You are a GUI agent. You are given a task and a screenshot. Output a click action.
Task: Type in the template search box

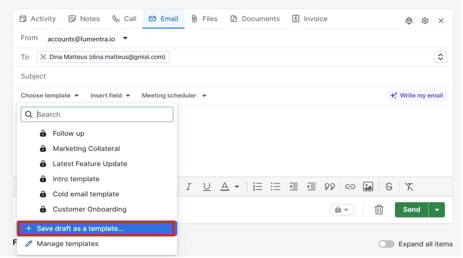(97, 114)
